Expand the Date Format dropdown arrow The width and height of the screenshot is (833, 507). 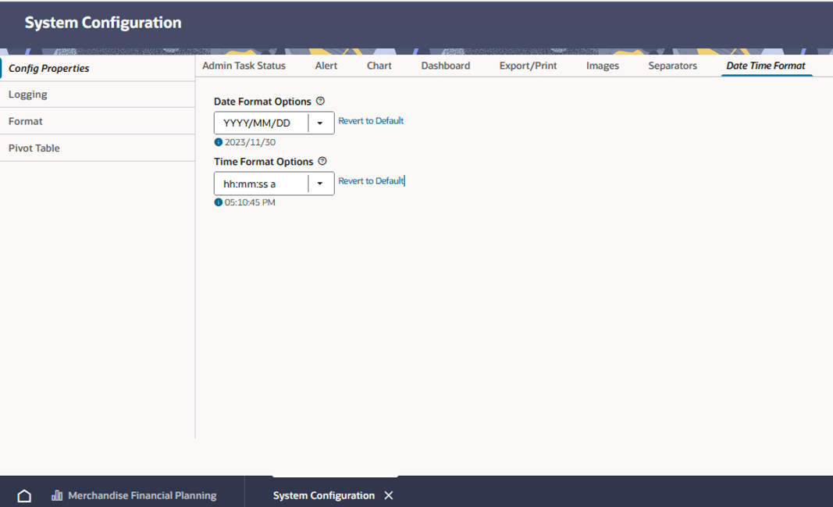(x=320, y=123)
